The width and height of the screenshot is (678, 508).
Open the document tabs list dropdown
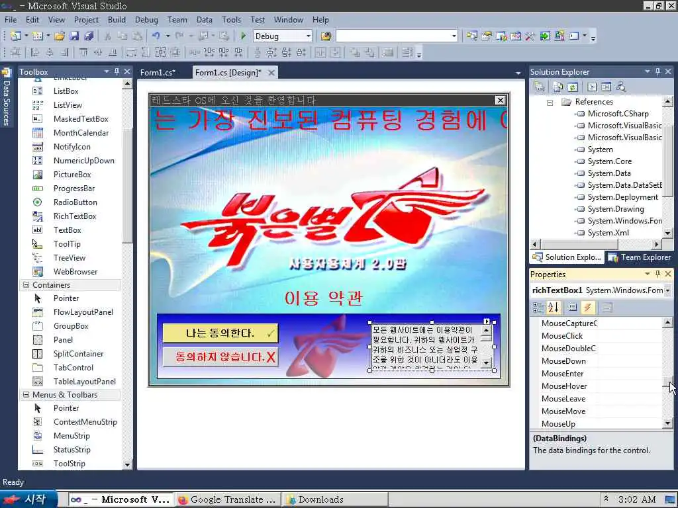coord(518,73)
